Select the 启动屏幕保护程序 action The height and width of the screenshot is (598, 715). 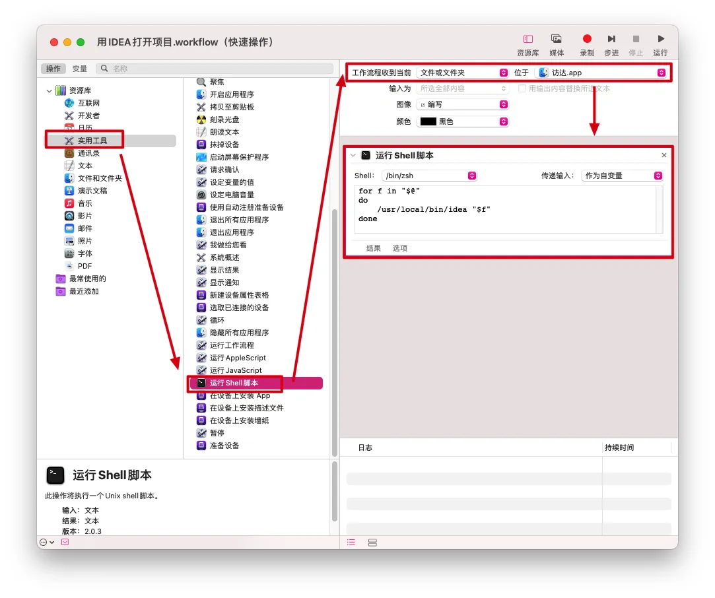232,157
